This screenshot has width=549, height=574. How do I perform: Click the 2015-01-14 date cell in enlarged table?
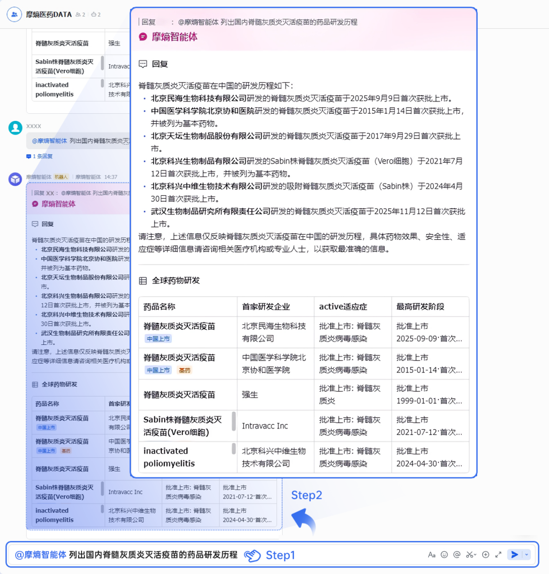[430, 364]
